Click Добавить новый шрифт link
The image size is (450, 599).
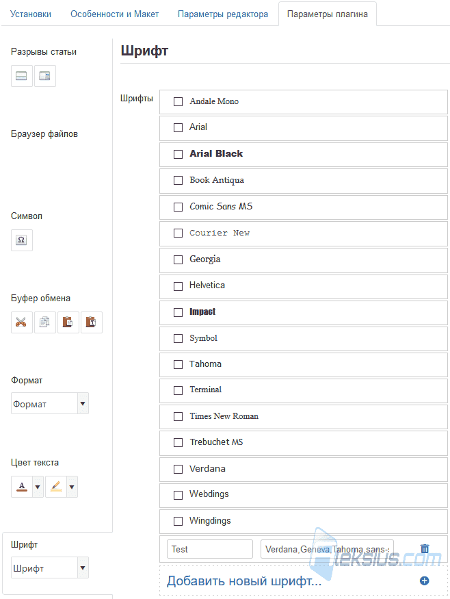coord(244,581)
